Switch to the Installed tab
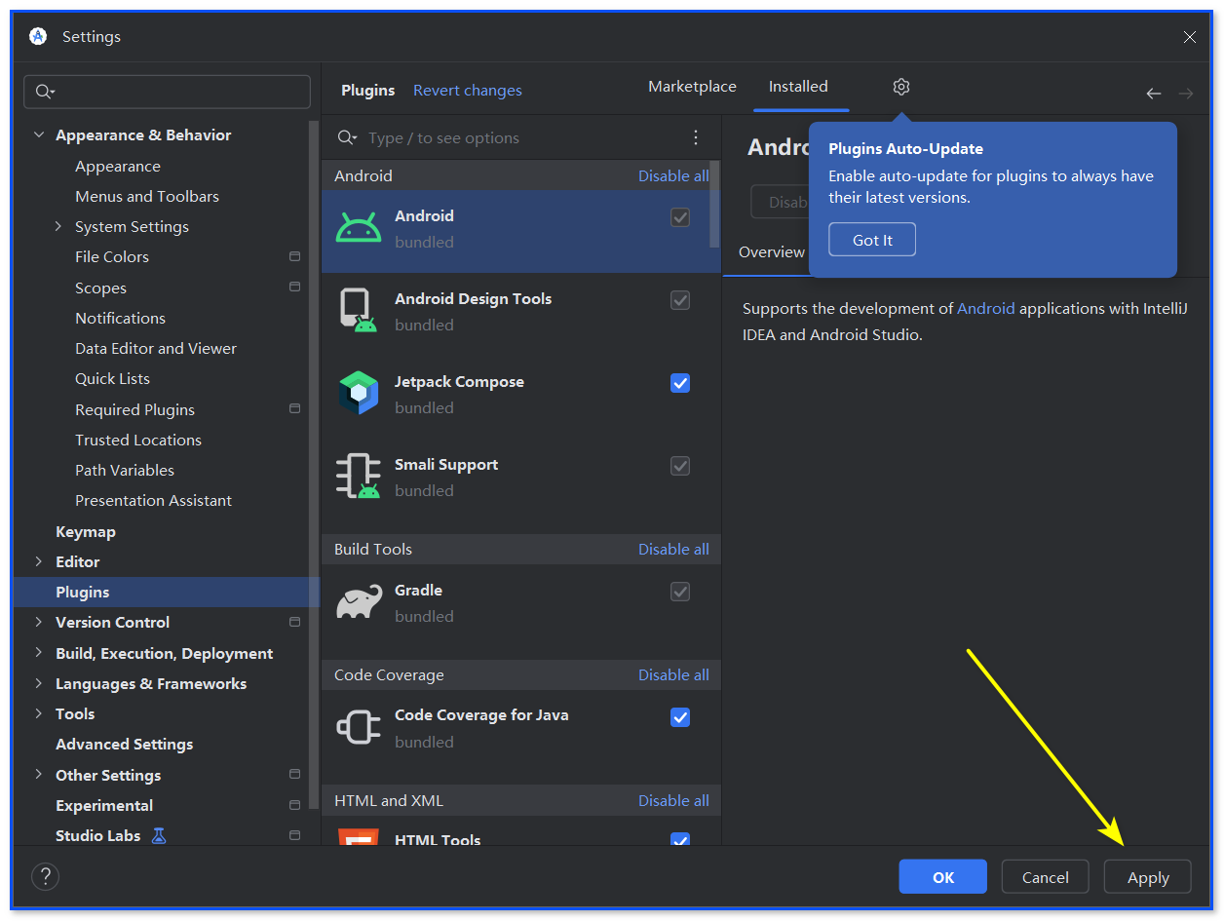The image size is (1224, 921). [x=798, y=87]
